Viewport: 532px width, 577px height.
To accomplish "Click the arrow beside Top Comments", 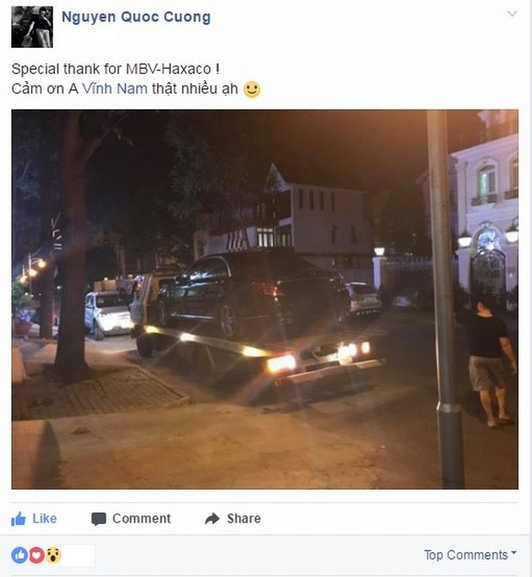I will [x=514, y=553].
